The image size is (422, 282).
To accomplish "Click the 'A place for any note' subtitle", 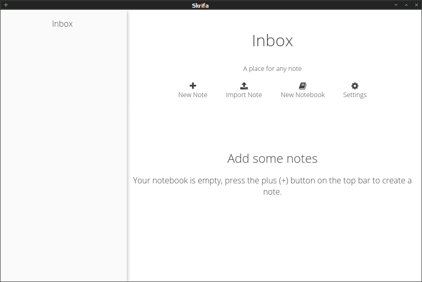I will (273, 69).
